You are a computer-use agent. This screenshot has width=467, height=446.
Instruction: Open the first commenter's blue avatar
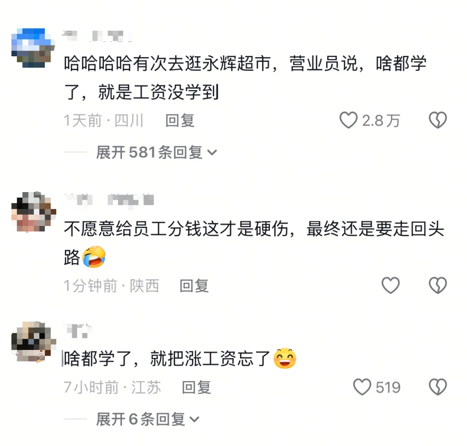pyautogui.click(x=33, y=48)
